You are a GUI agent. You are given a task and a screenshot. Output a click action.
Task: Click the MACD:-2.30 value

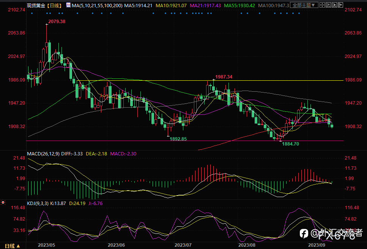[x=123, y=153]
